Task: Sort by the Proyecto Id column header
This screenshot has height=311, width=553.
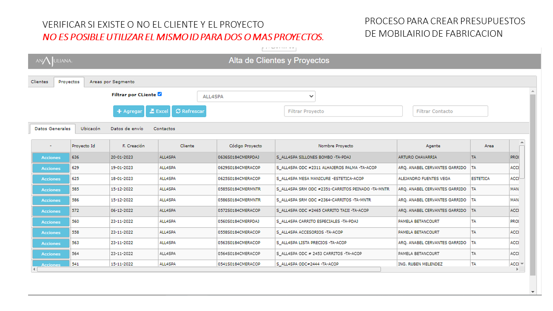Action: [x=90, y=146]
